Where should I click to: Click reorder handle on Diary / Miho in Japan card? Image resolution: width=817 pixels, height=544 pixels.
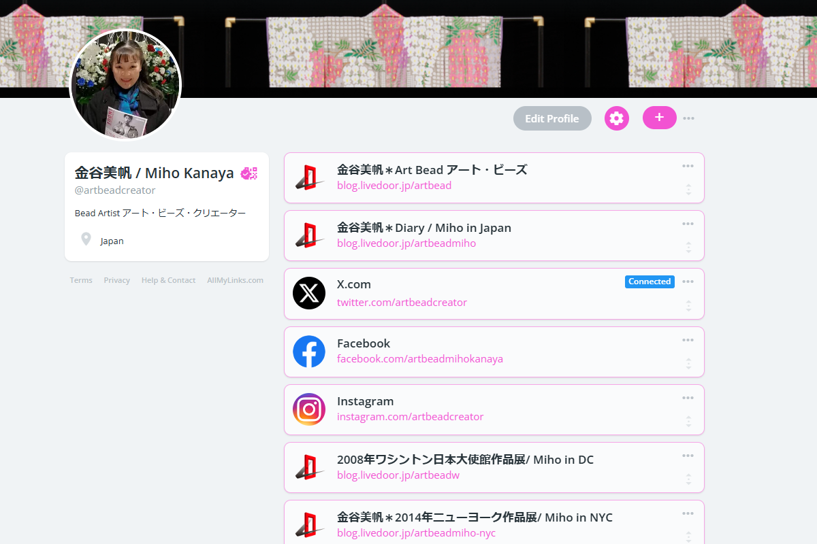[688, 248]
